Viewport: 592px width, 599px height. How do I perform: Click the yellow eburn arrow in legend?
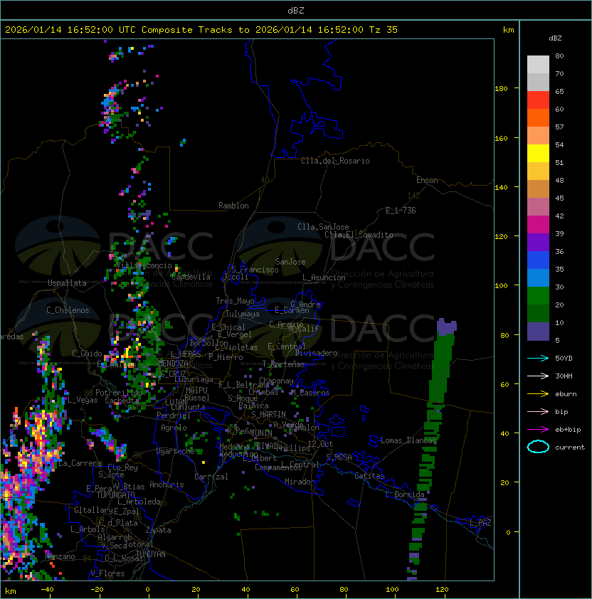pos(538,393)
